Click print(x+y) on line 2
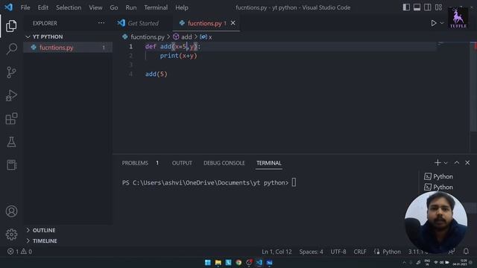 tap(179, 56)
